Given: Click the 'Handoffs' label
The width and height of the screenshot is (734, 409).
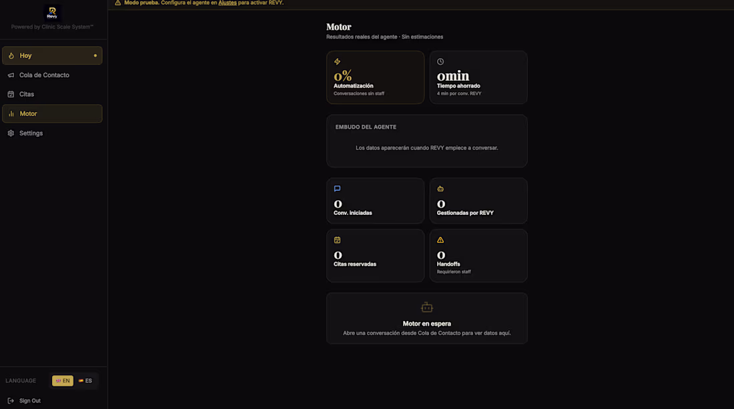Looking at the screenshot, I should [448, 264].
